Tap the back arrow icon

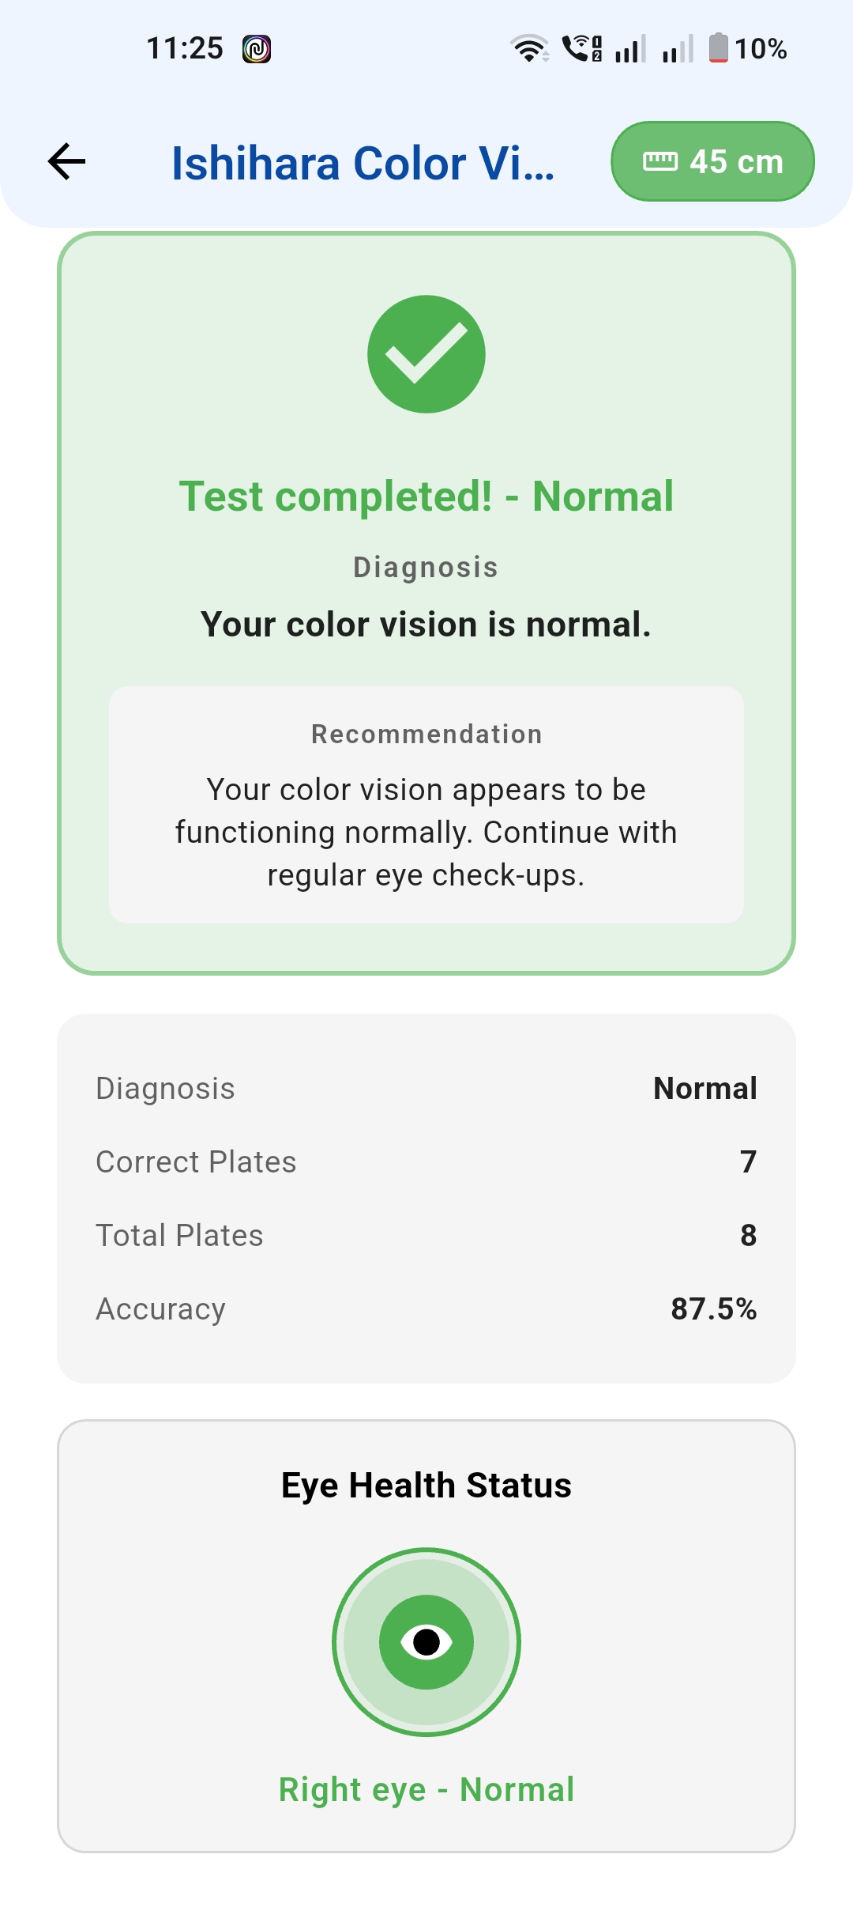(x=67, y=162)
